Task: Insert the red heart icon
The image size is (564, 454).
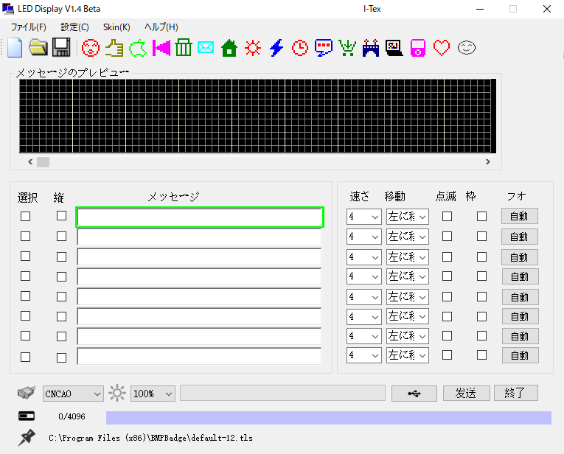Action: tap(442, 48)
